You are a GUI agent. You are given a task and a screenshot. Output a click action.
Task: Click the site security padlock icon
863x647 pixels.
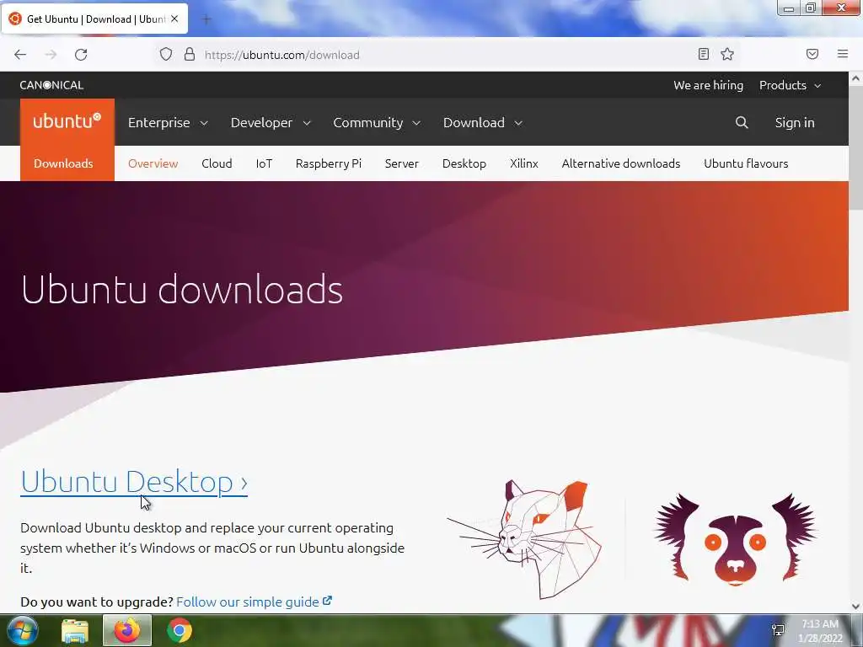click(x=190, y=54)
